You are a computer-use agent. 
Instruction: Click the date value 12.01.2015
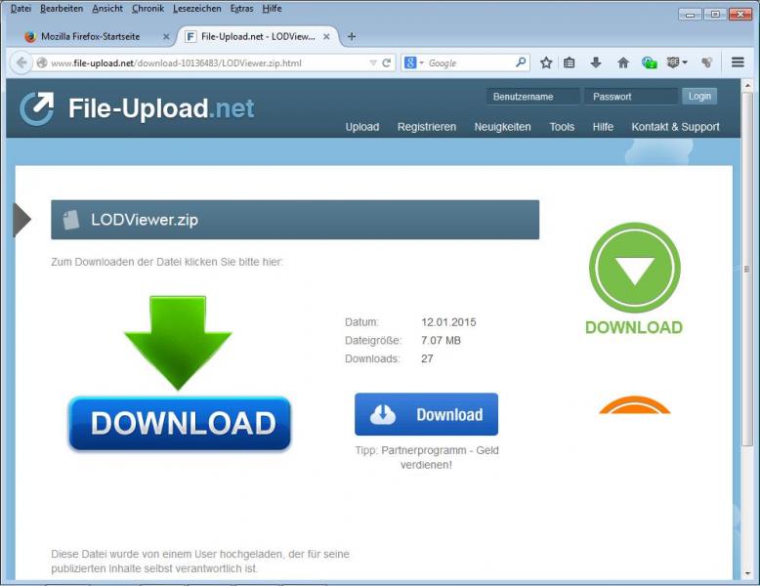448,322
